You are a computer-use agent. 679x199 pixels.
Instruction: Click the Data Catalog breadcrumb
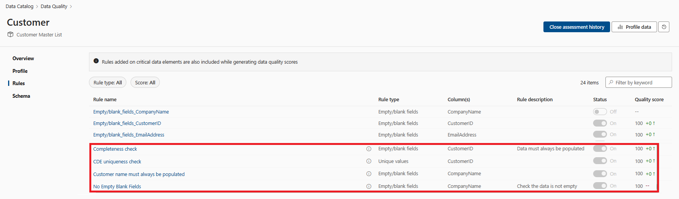click(x=20, y=6)
